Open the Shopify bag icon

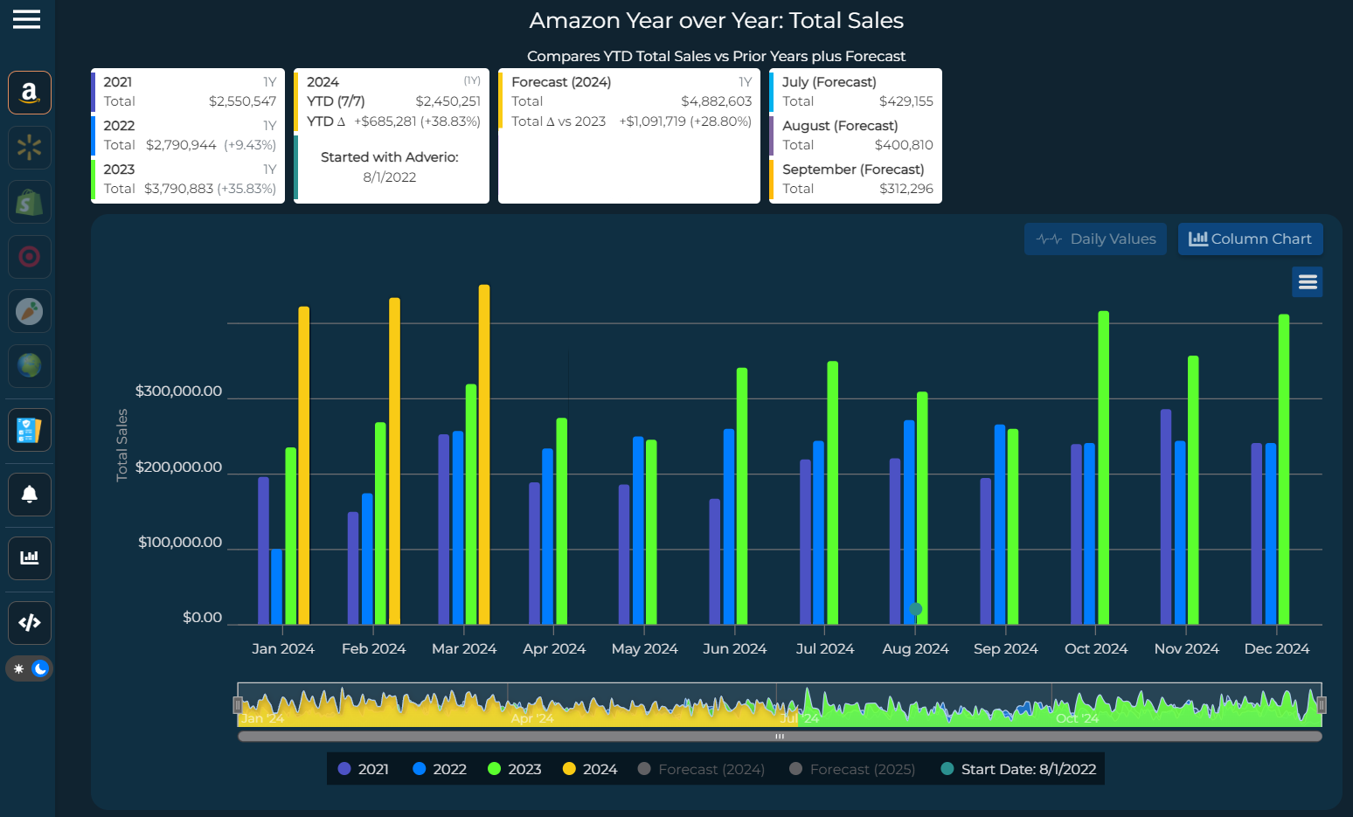click(x=30, y=203)
